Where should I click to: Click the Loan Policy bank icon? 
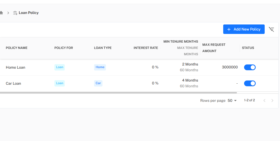click(x=15, y=13)
